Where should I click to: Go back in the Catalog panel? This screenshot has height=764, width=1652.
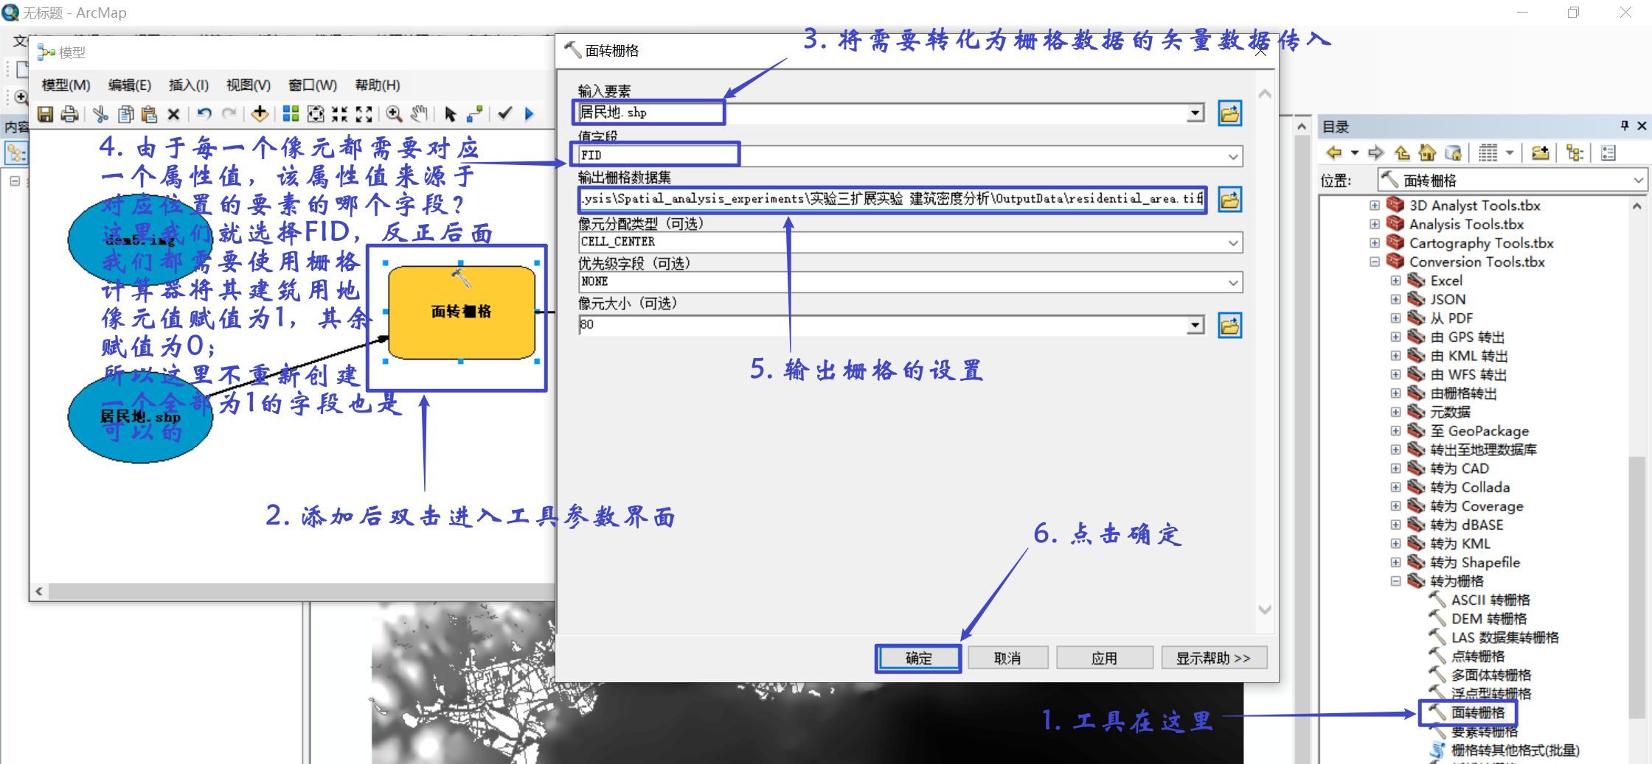point(1333,153)
